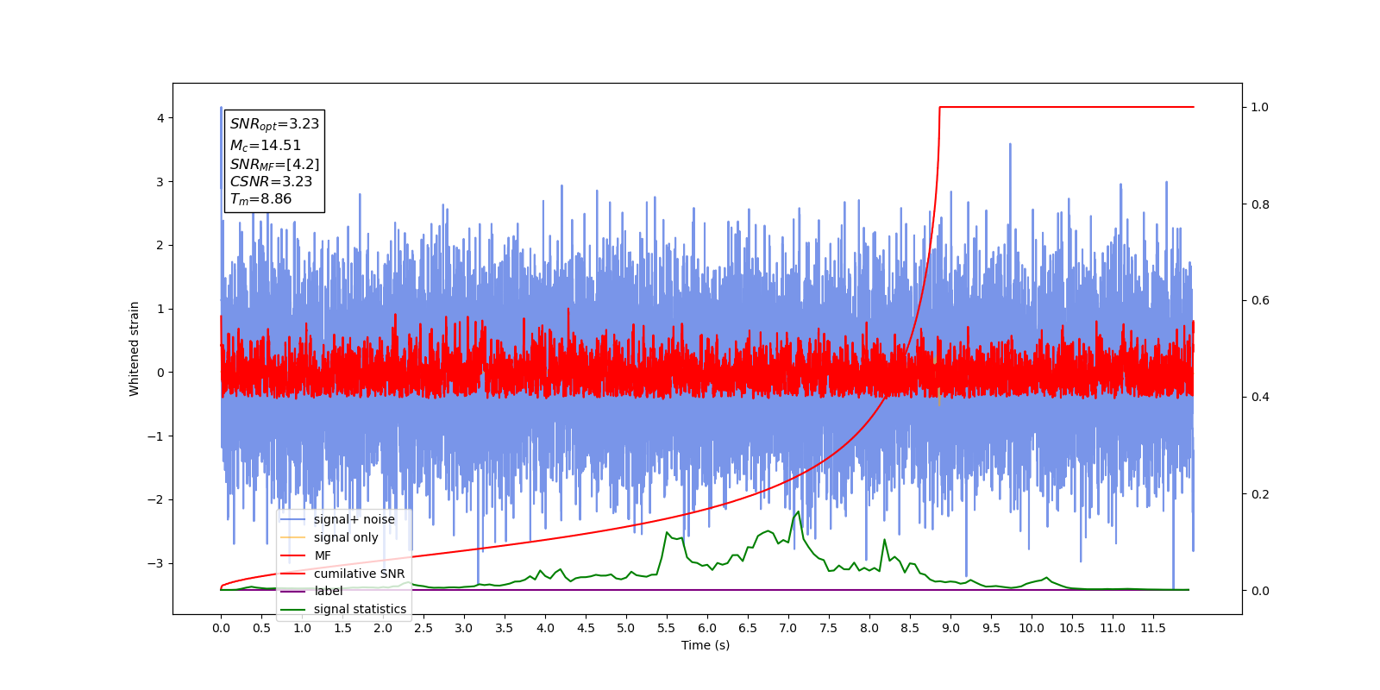Image resolution: width=1380 pixels, height=690 pixels.
Task: Click right y-axis tick label 0.6
Action: click(1260, 300)
